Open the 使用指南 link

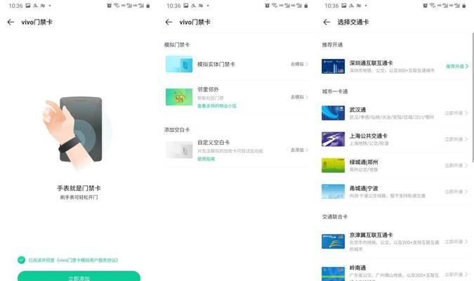tap(206, 159)
